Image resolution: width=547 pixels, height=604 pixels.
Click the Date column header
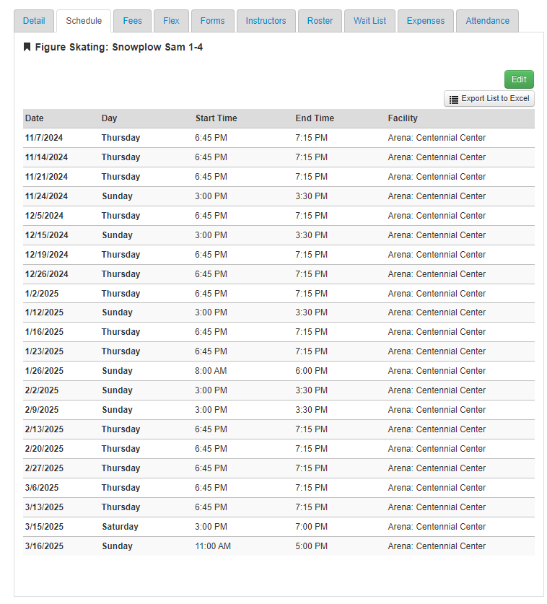coord(35,118)
